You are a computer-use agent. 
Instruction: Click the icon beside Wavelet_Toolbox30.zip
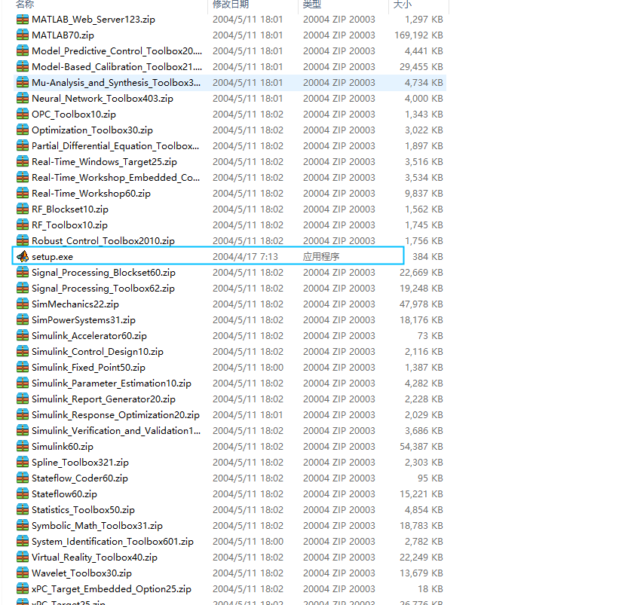click(x=23, y=573)
